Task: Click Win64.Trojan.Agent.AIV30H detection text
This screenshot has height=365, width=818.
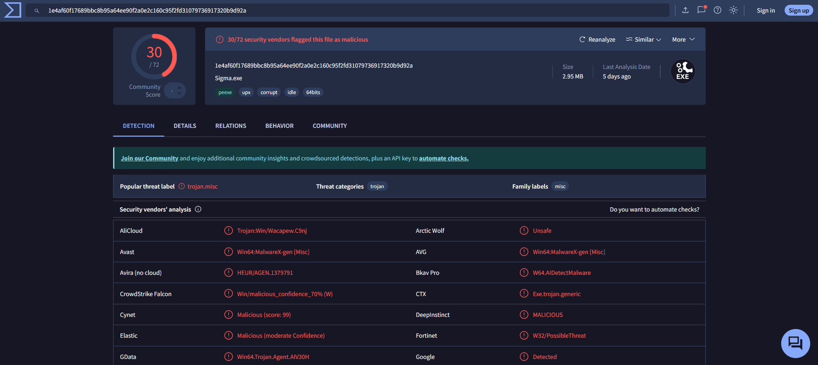Action: [273, 357]
